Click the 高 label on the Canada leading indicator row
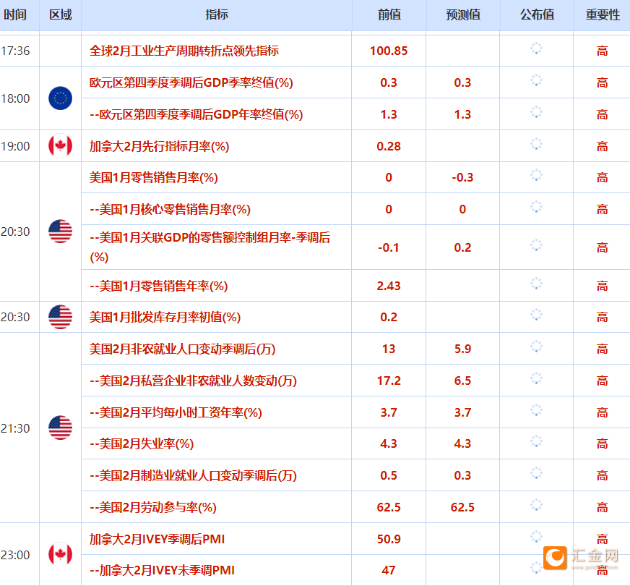 tap(602, 146)
